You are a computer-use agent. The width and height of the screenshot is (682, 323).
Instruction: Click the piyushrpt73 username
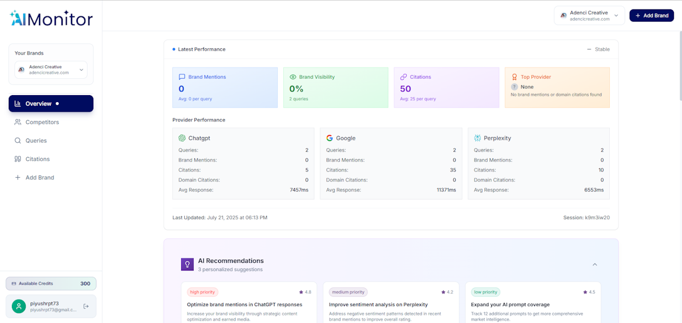(44, 304)
